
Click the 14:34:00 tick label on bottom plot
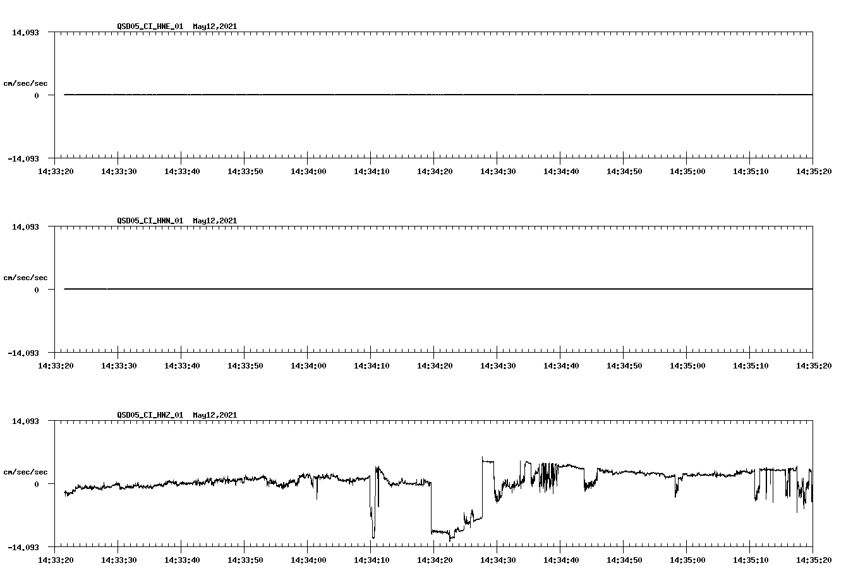click(x=309, y=559)
